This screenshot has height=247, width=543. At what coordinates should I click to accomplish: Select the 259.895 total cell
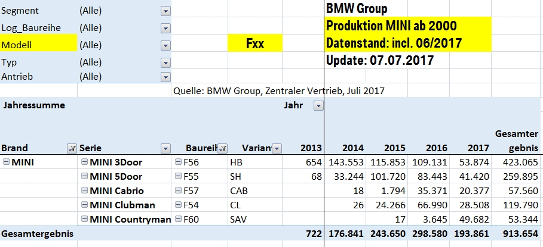517,176
